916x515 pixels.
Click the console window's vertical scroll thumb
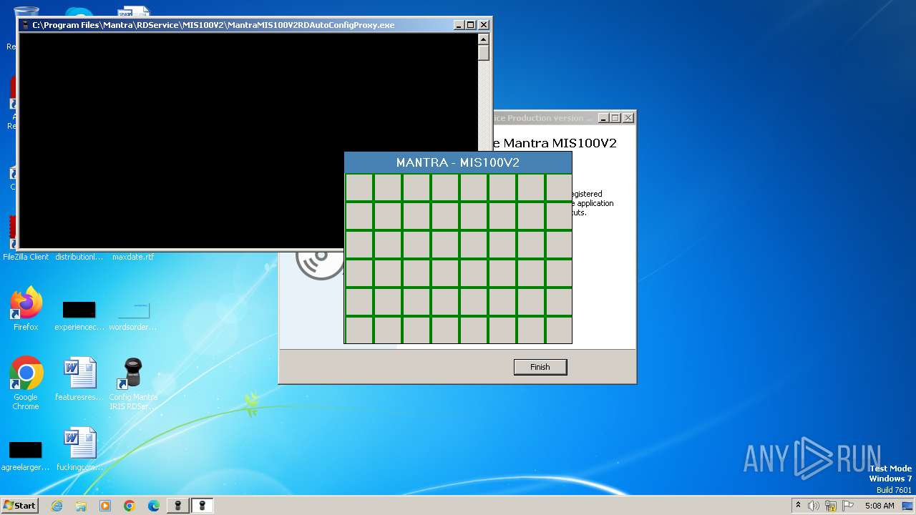coord(483,53)
